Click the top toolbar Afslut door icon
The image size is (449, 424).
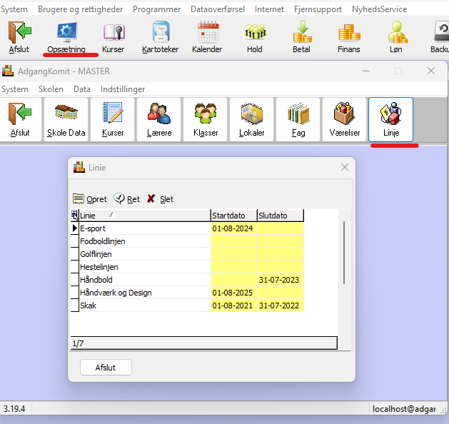[19, 37]
